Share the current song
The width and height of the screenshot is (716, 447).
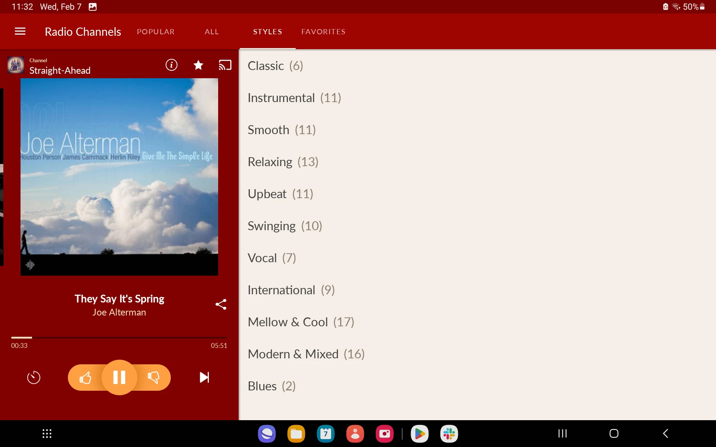tap(221, 304)
